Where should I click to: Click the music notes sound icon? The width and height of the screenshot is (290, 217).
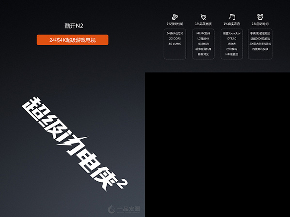coord(231,17)
